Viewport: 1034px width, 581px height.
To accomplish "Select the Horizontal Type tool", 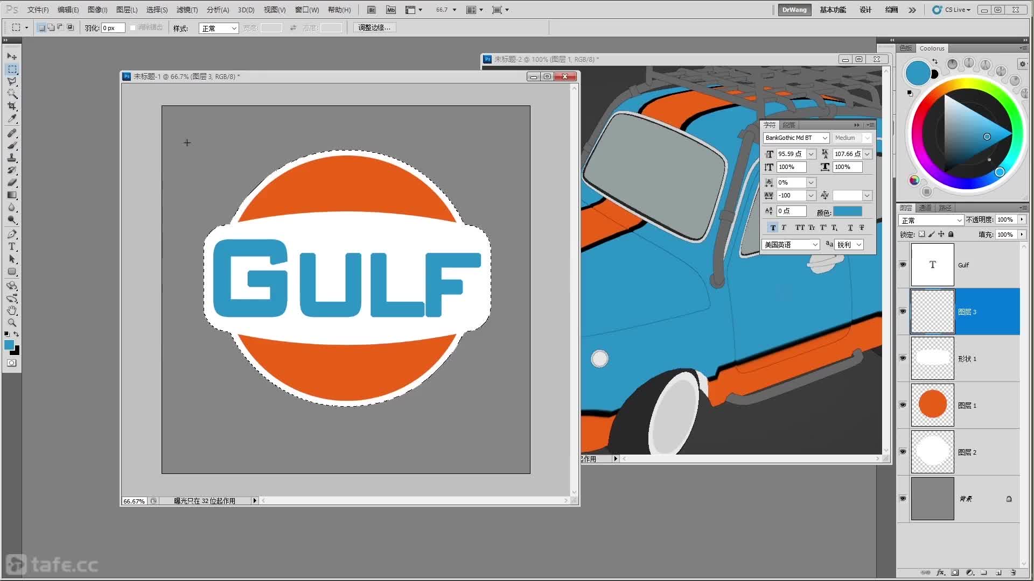I will [x=12, y=246].
